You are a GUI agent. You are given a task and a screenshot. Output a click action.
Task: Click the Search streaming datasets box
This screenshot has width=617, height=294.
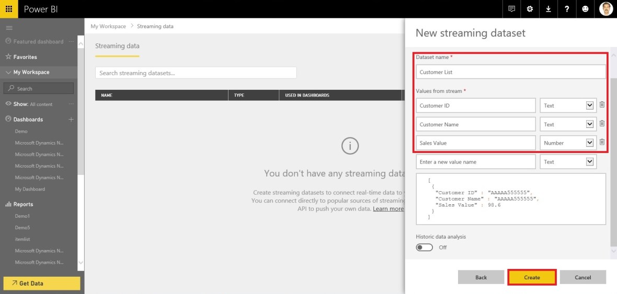[196, 73]
